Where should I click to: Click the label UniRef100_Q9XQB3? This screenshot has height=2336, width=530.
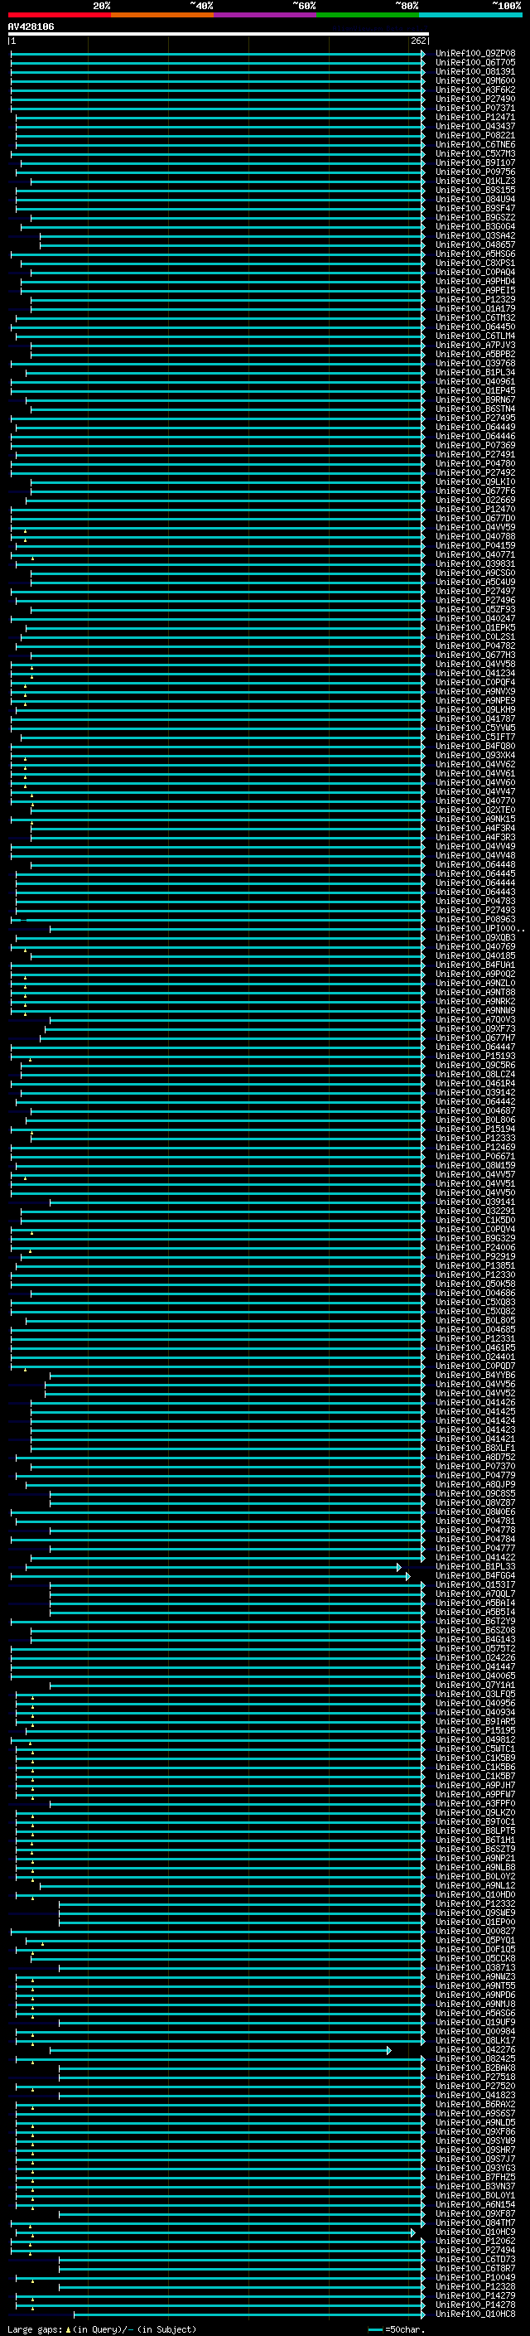[x=475, y=938]
